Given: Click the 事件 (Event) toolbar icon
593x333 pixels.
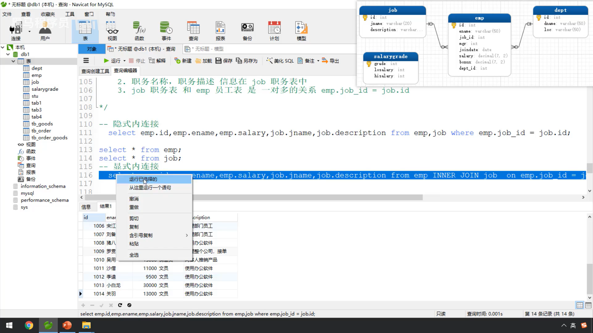Looking at the screenshot, I should tap(166, 31).
